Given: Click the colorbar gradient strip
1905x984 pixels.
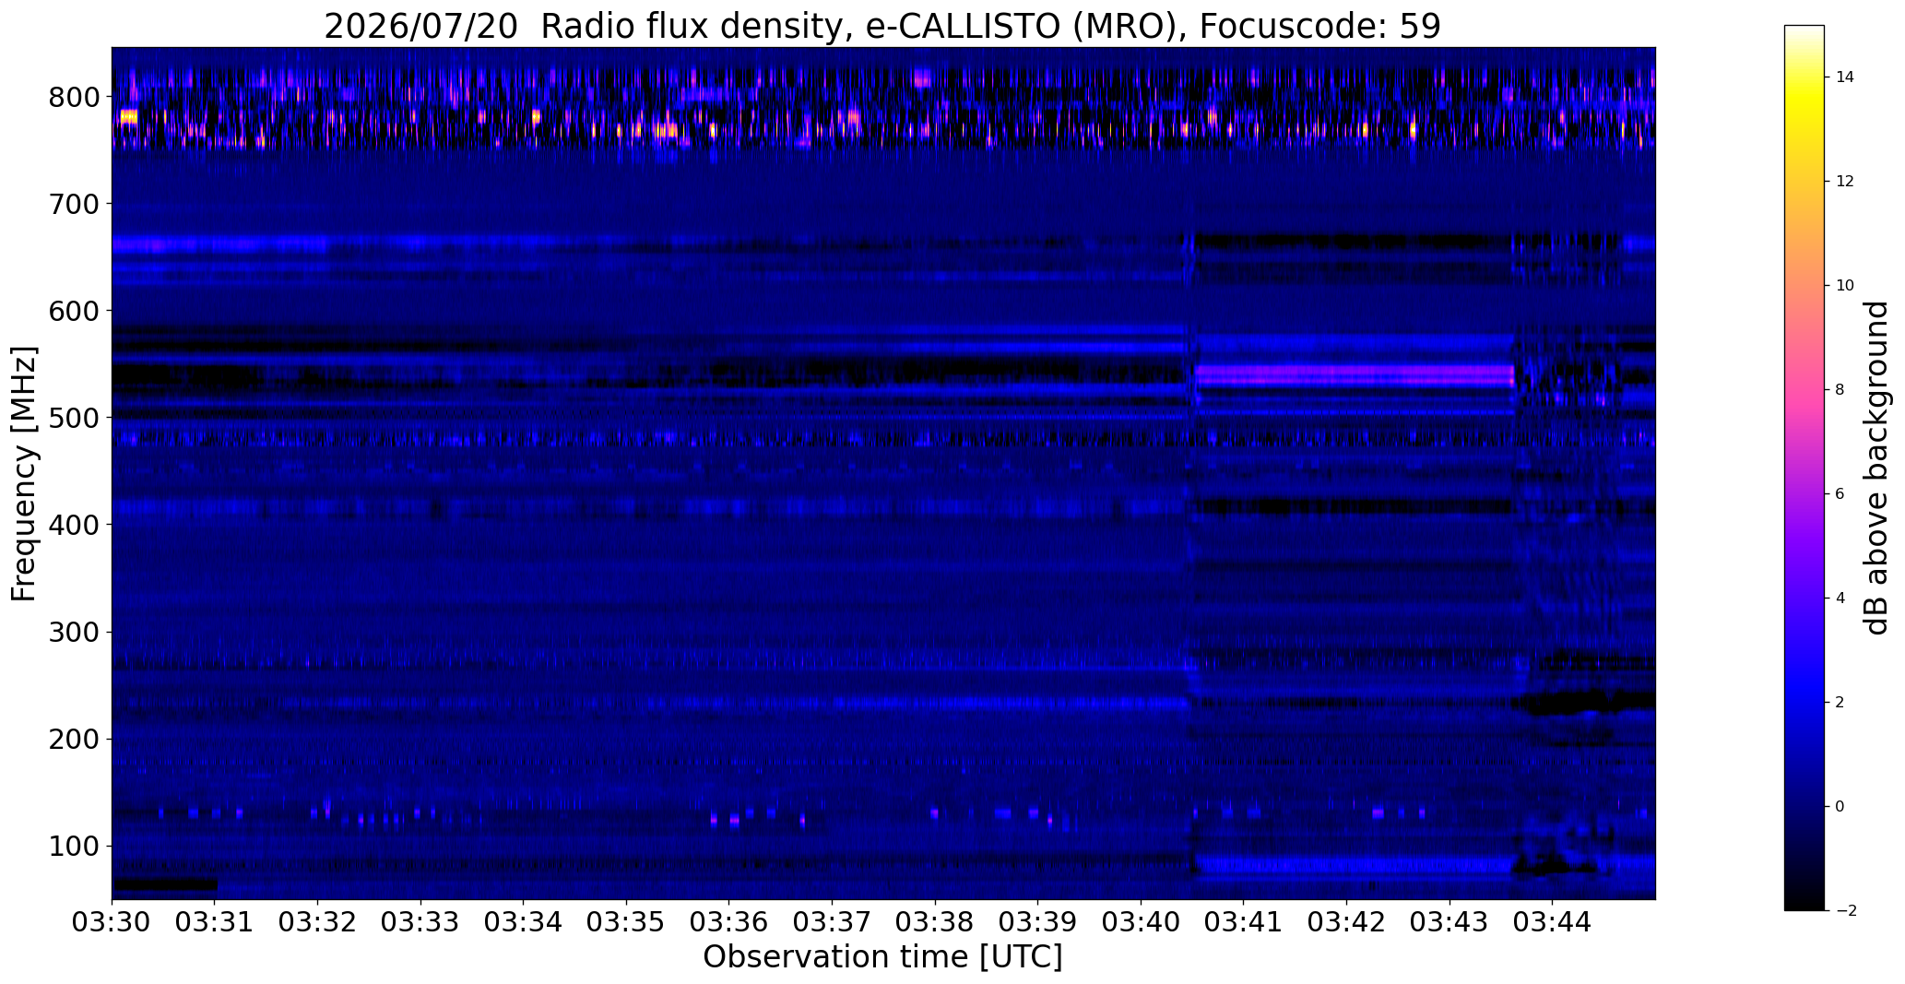Looking at the screenshot, I should pyautogui.click(x=1804, y=468).
